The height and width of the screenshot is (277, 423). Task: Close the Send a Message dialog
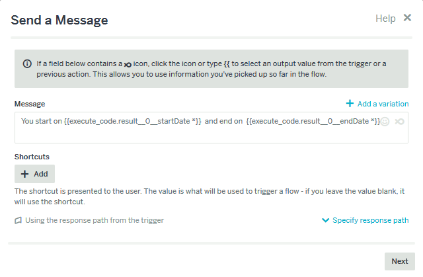tap(407, 19)
